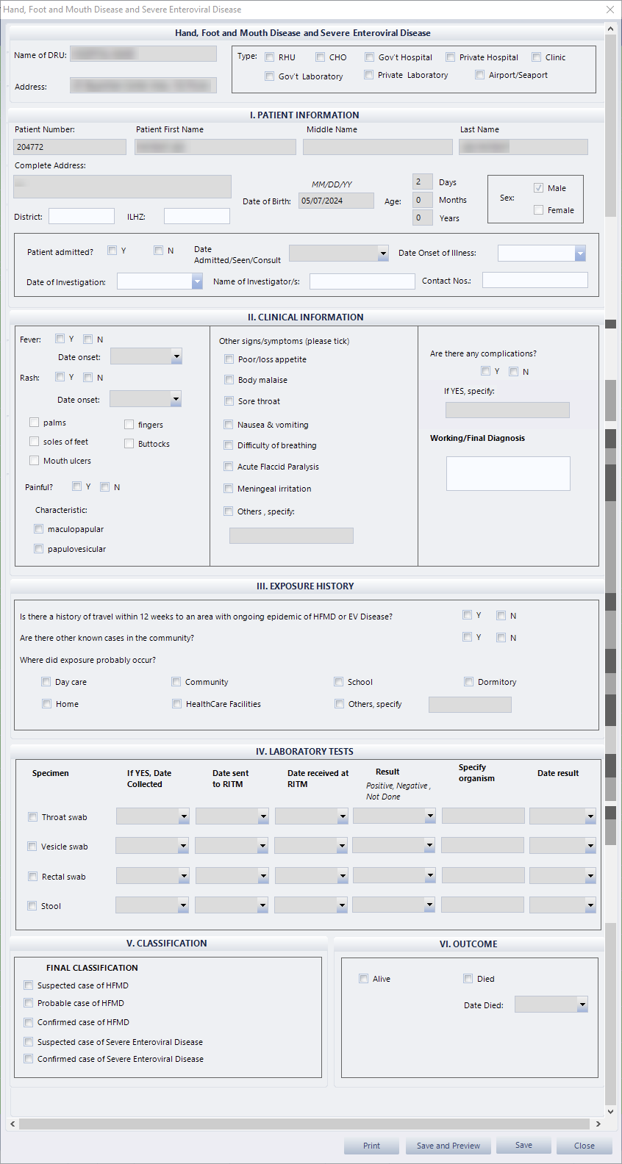
Task: Tick the Mouth ulcers checkbox
Action: [35, 461]
